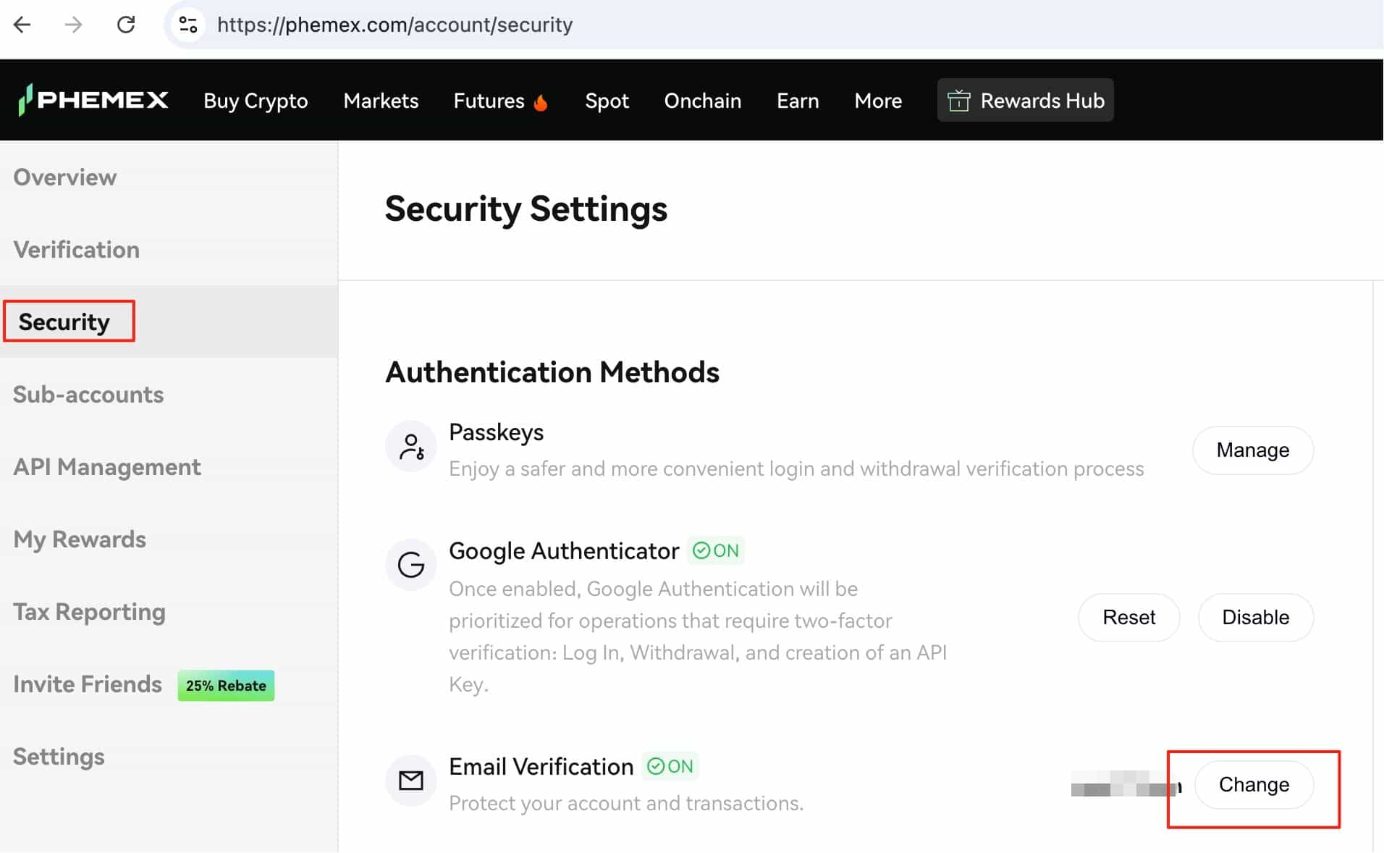
Task: Click Email Verification ON status badge
Action: click(x=670, y=767)
